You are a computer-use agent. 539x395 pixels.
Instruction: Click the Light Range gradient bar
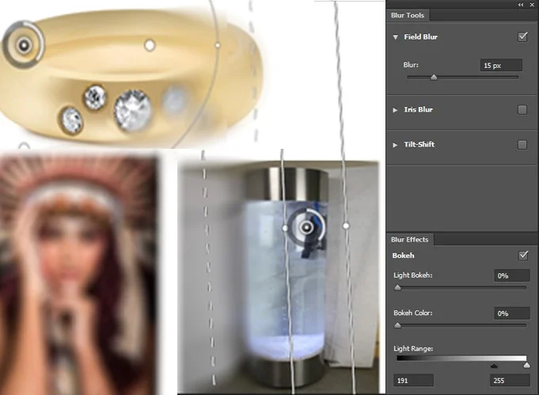(x=461, y=358)
